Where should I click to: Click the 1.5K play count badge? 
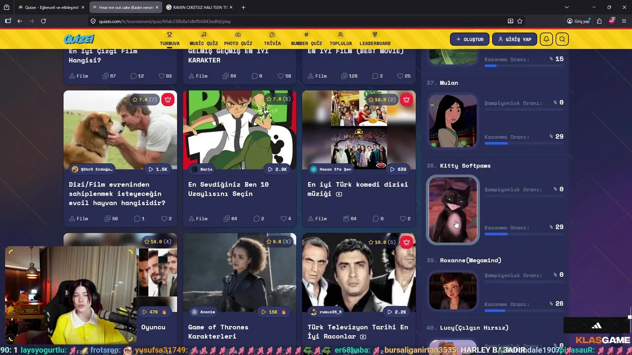click(x=158, y=169)
